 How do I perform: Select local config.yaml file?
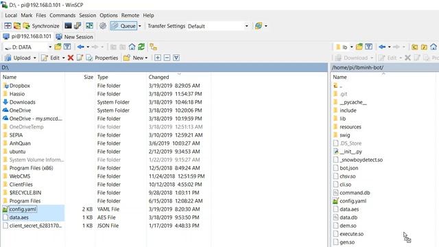pos(23,209)
